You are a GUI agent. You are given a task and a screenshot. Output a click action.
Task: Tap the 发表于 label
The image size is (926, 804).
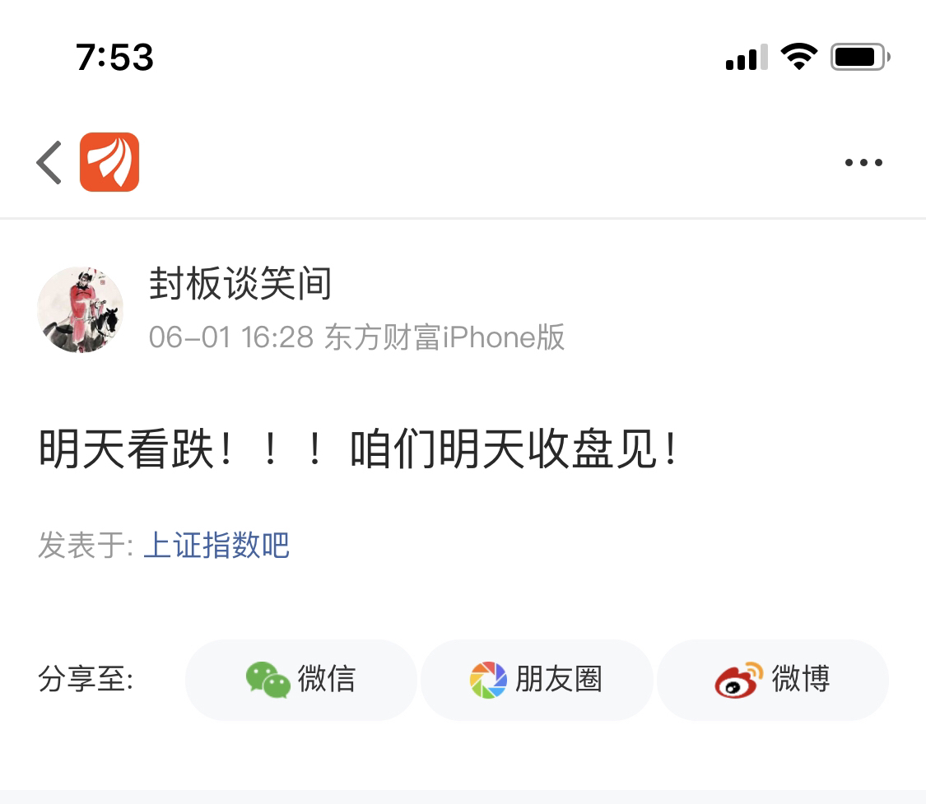click(86, 544)
